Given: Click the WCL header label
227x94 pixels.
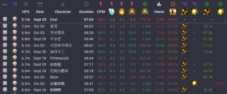Looking at the screenshot, I should coord(5,4).
